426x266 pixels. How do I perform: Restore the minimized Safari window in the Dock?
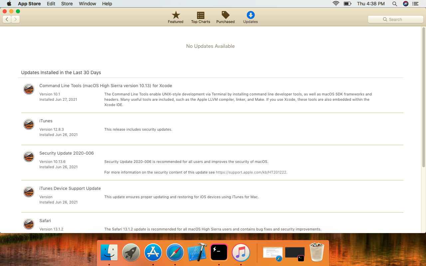click(x=273, y=253)
